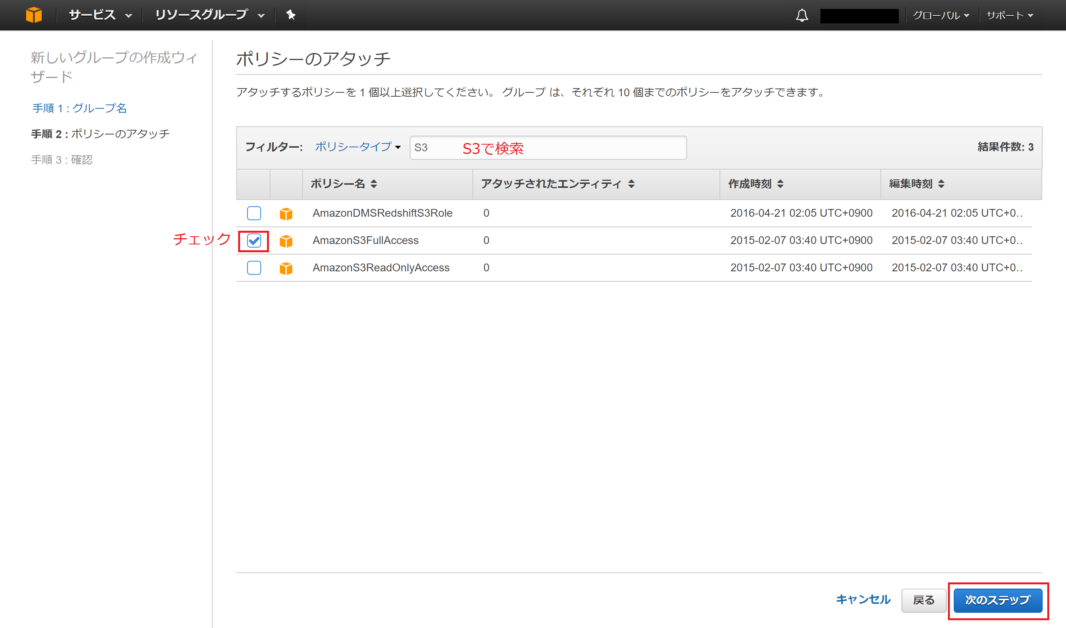Click the 2016-04-21 02:05 UTC+0900 creation time

tap(801, 213)
